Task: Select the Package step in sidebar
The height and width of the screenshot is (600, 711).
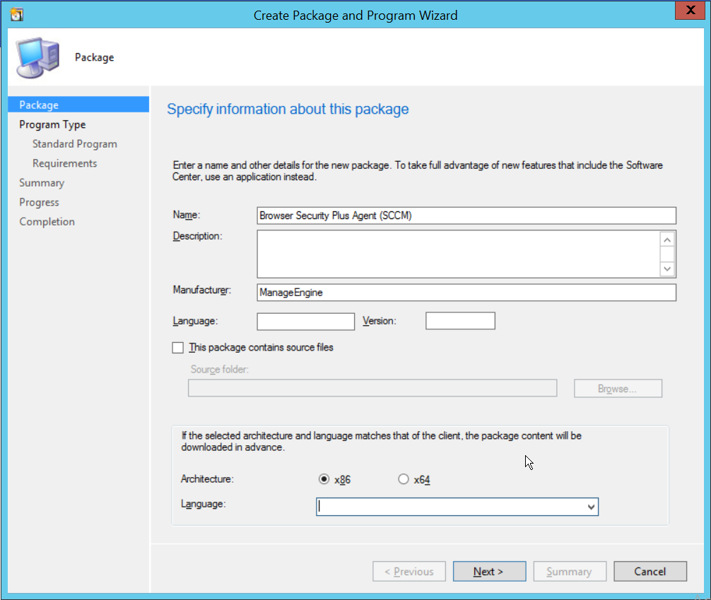Action: pyautogui.click(x=78, y=105)
